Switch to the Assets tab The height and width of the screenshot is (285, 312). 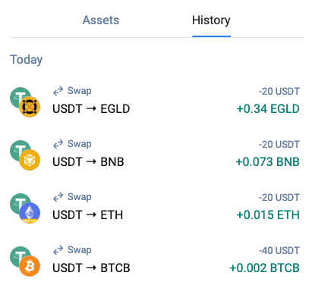point(101,20)
